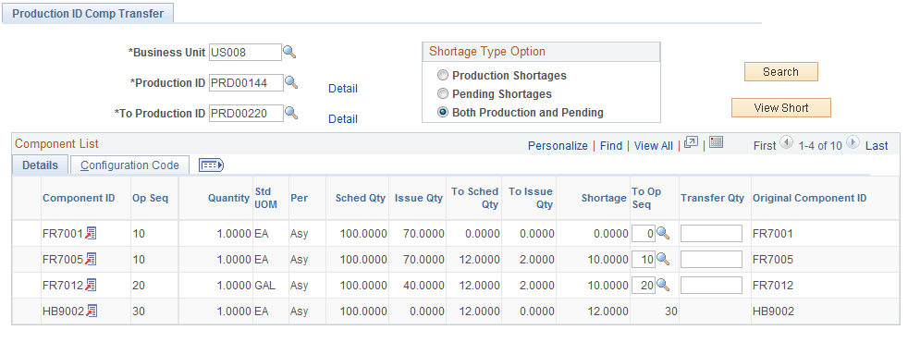Screen dimensions: 908x342
Task: Sort by Sched Qty column header
Action: click(x=361, y=198)
